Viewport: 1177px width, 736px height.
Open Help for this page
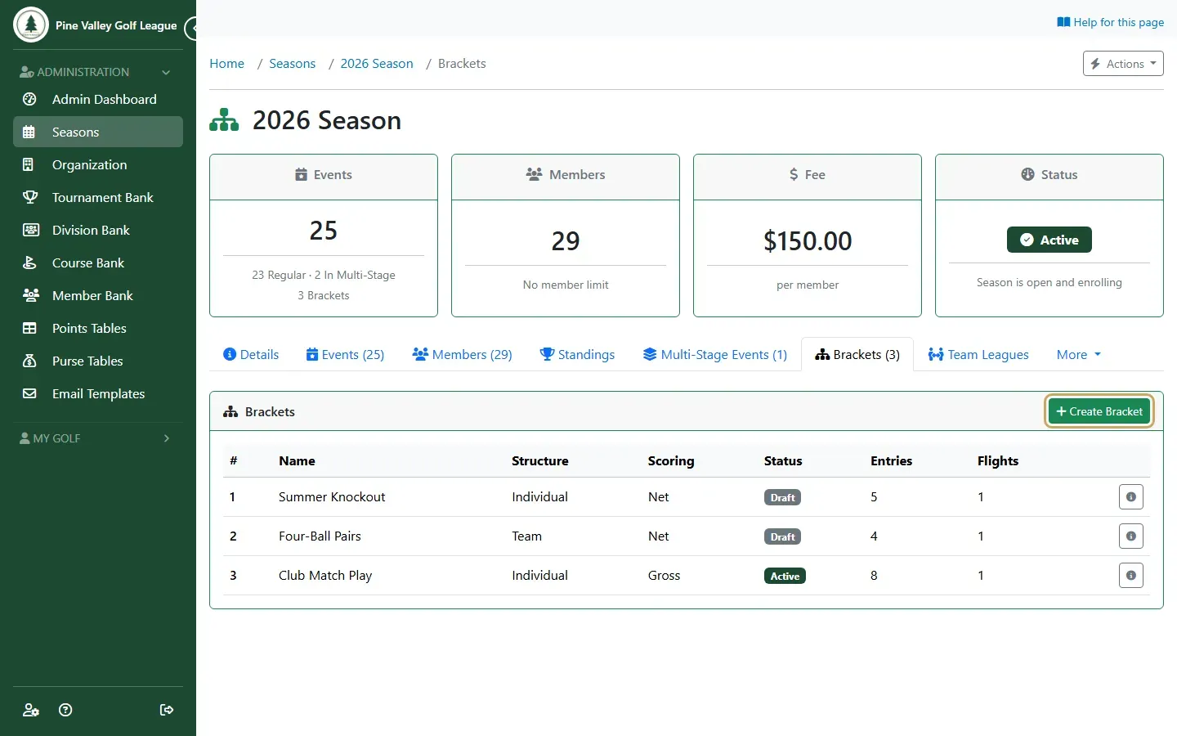click(1110, 22)
